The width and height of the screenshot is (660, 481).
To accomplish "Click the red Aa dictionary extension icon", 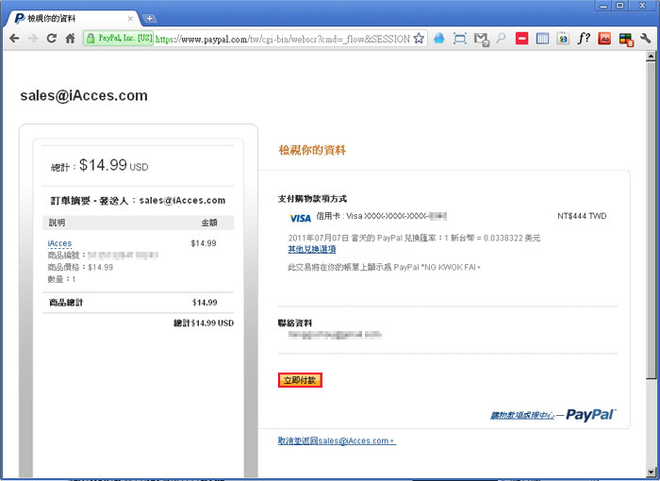I will coord(604,39).
